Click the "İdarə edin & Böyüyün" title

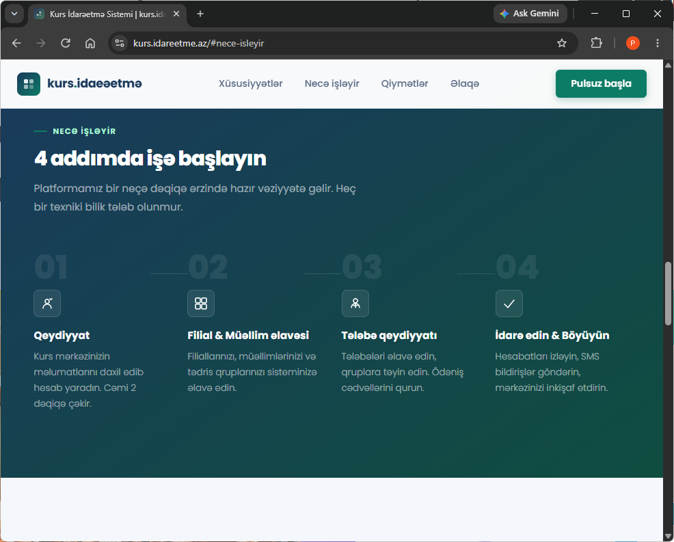point(552,336)
